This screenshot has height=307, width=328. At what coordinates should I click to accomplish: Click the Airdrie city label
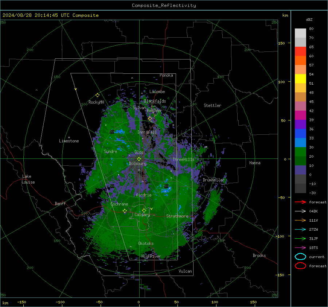tap(144, 195)
